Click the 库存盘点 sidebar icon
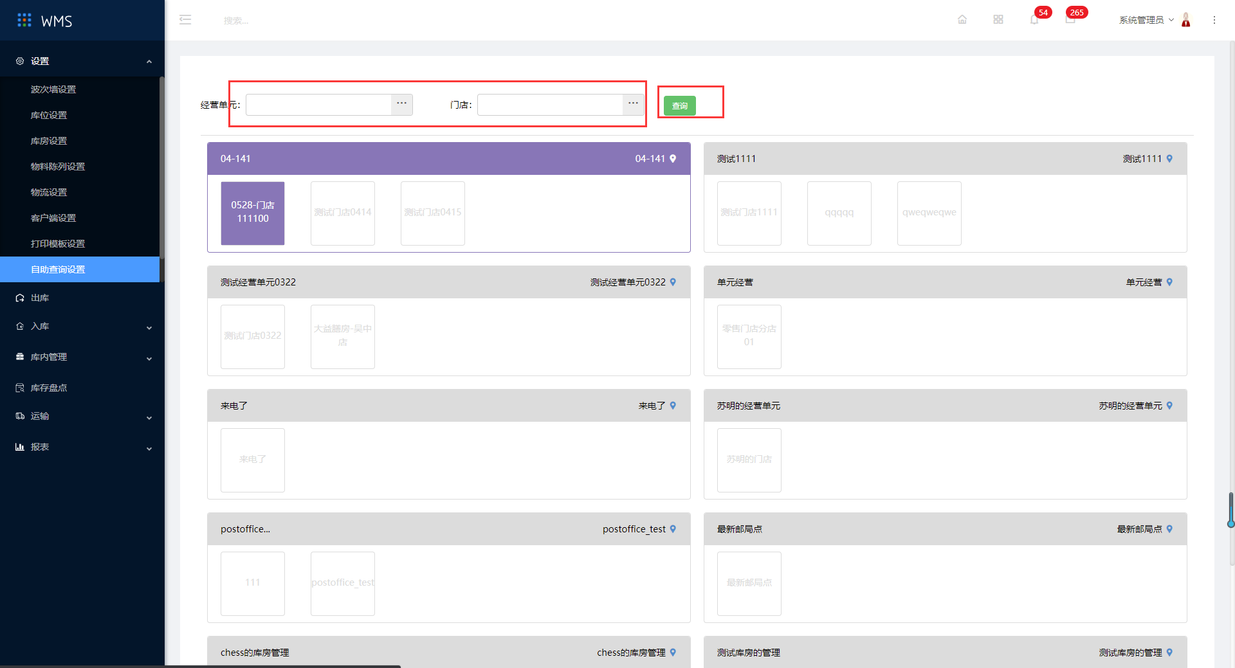This screenshot has width=1235, height=668. (20, 388)
